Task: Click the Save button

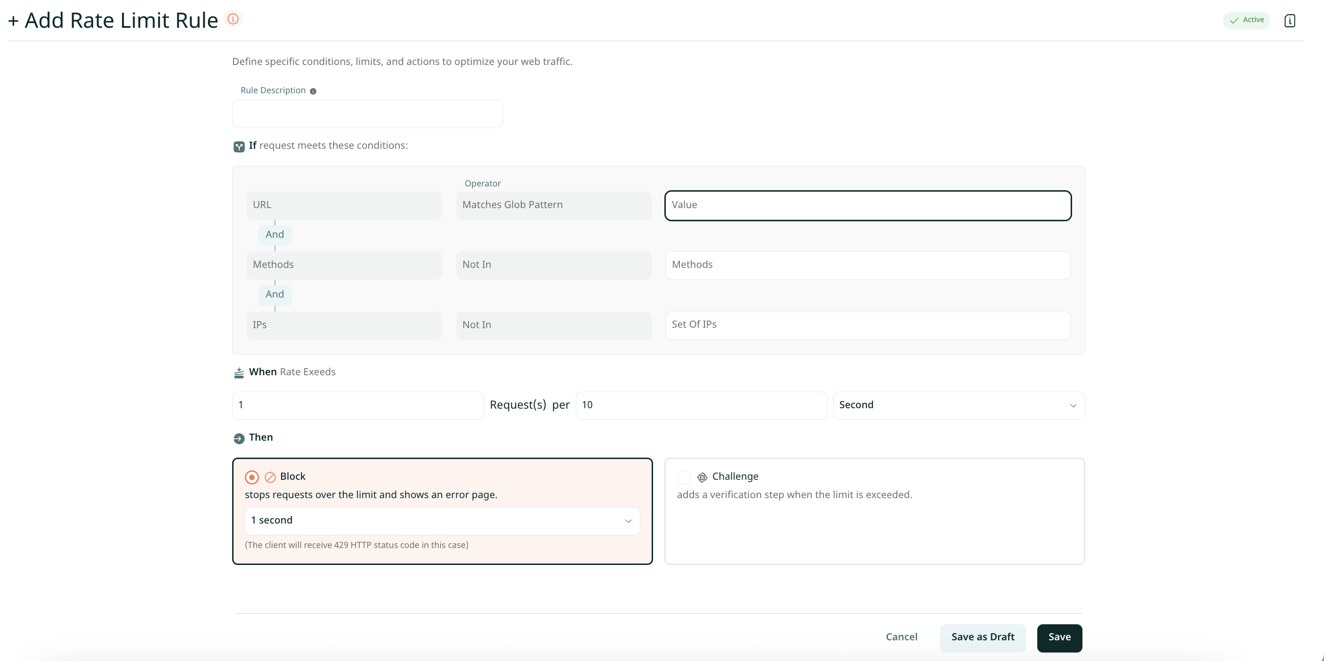Action: 1059,638
